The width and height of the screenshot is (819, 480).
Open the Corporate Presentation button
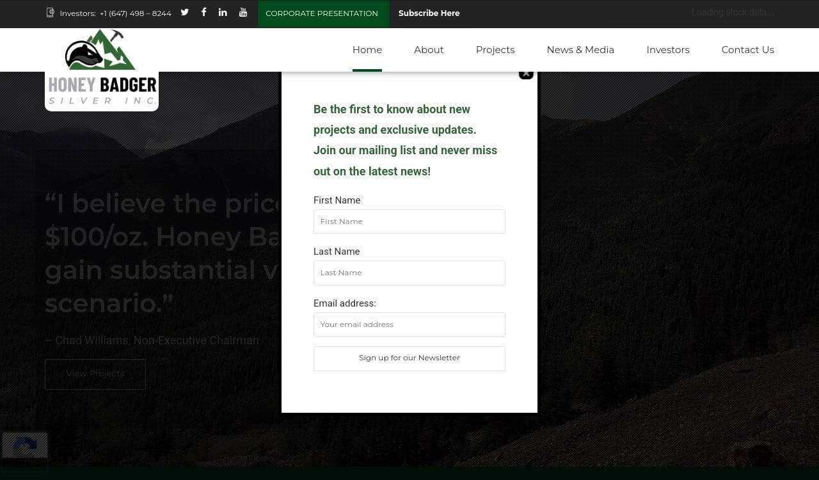pyautogui.click(x=322, y=13)
